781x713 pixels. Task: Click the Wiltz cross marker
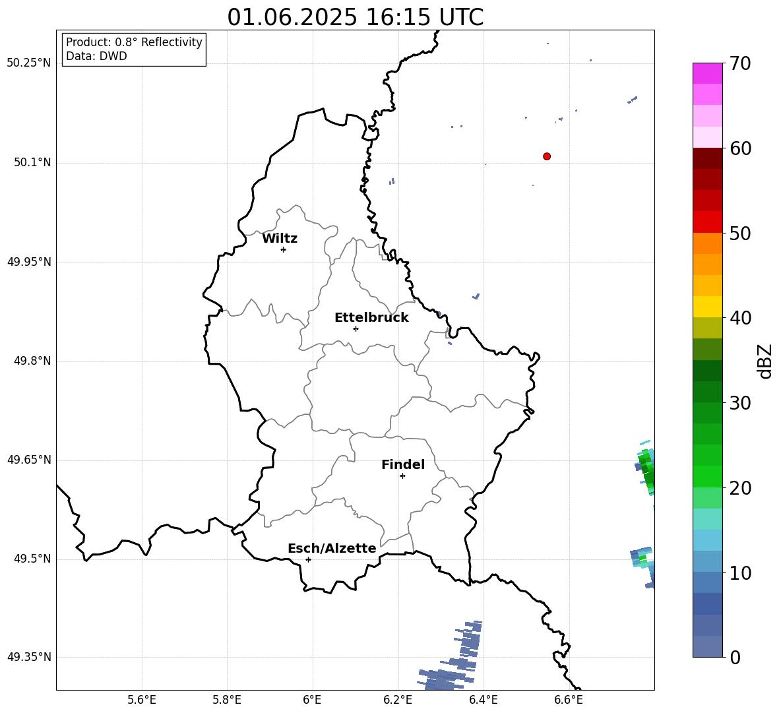(x=284, y=249)
